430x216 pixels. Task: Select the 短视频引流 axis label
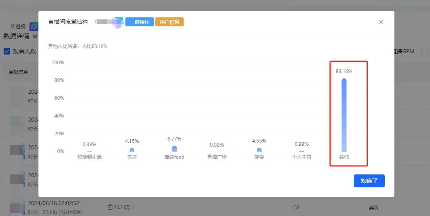[x=89, y=157]
